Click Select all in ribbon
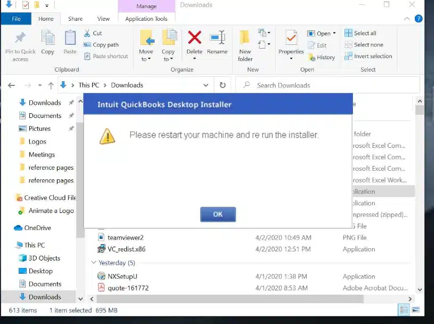This screenshot has height=324, width=434. click(x=360, y=33)
